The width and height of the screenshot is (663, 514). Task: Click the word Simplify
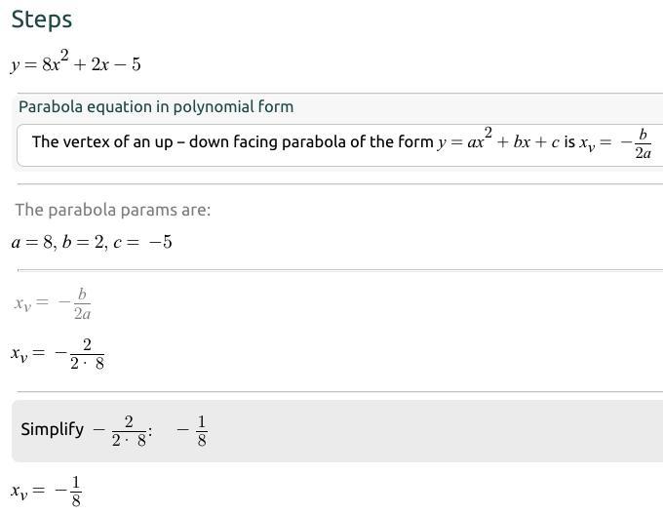[x=53, y=429]
